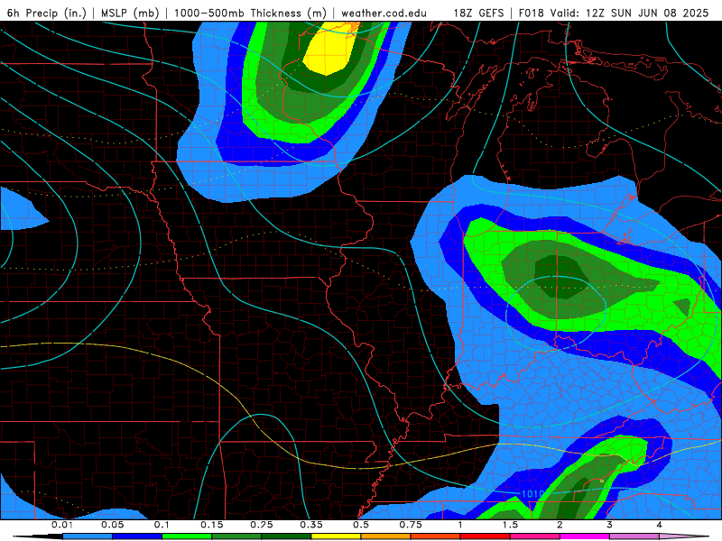Click the light purple 3–4 legend swatch
Screen dimensions: 722x541
[x=634, y=536]
